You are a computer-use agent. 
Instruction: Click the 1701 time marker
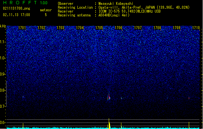pos(22,28)
